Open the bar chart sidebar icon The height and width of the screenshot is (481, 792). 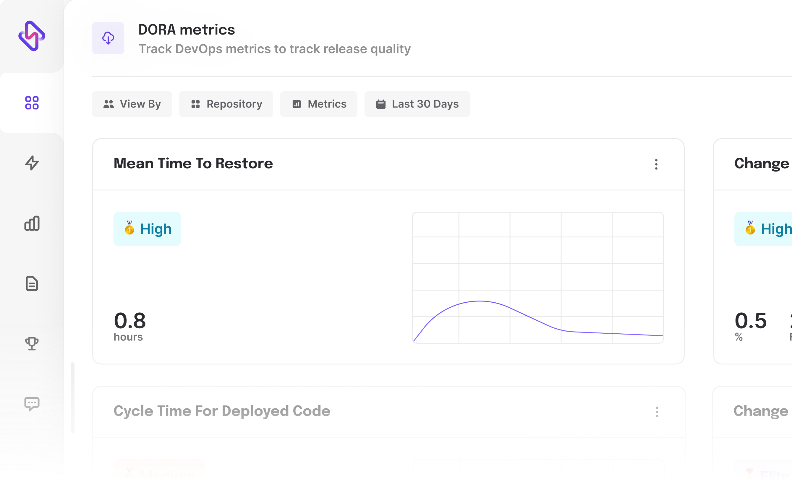point(32,223)
